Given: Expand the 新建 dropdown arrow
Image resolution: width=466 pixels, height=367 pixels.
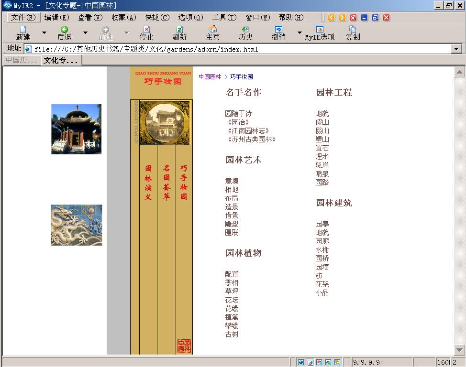Looking at the screenshot, I should [x=44, y=33].
